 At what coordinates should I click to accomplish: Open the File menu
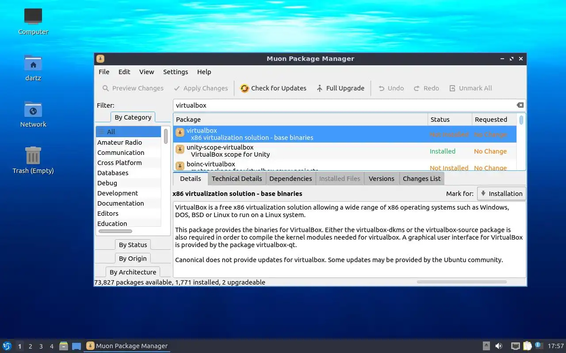point(104,72)
